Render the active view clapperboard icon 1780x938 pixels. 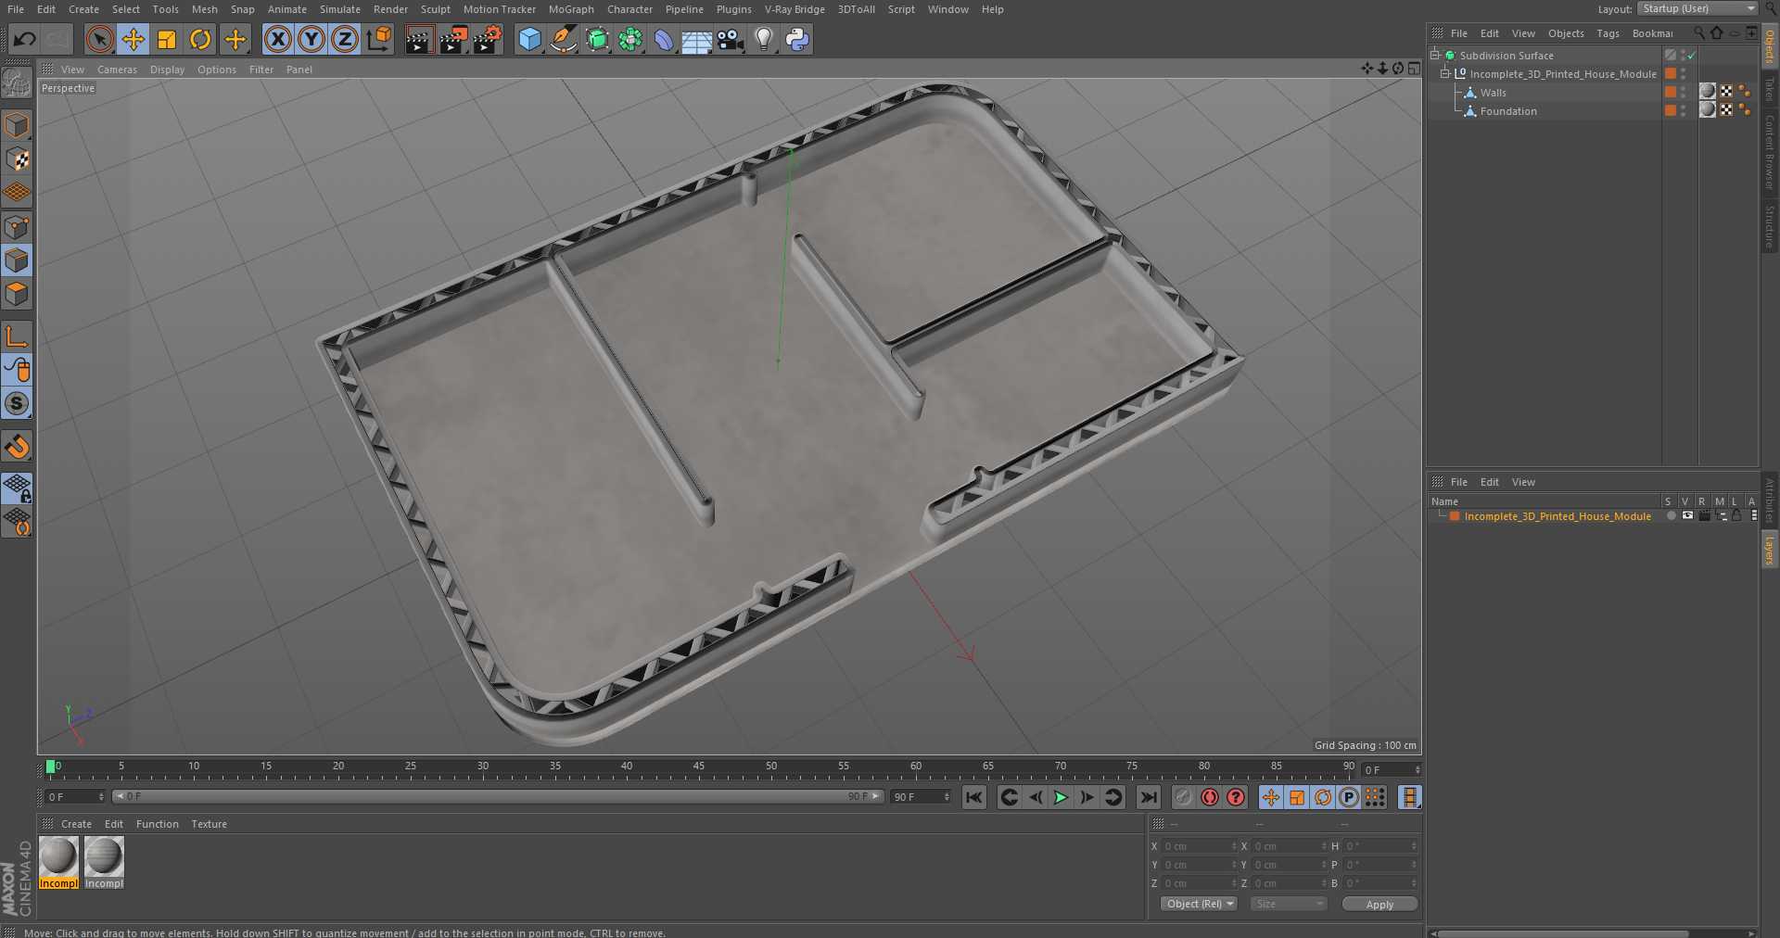(419, 39)
